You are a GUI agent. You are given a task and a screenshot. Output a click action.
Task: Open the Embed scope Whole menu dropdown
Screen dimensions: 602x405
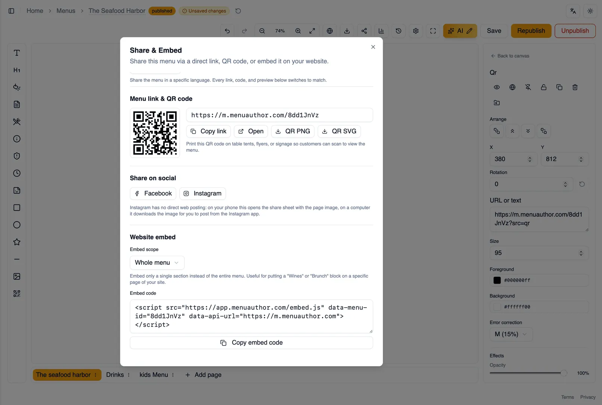click(157, 262)
